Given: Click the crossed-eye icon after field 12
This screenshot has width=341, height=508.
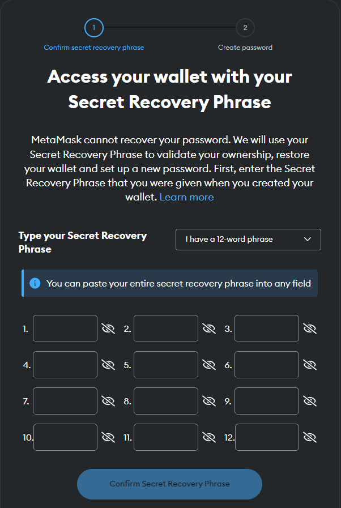Looking at the screenshot, I should coord(310,437).
